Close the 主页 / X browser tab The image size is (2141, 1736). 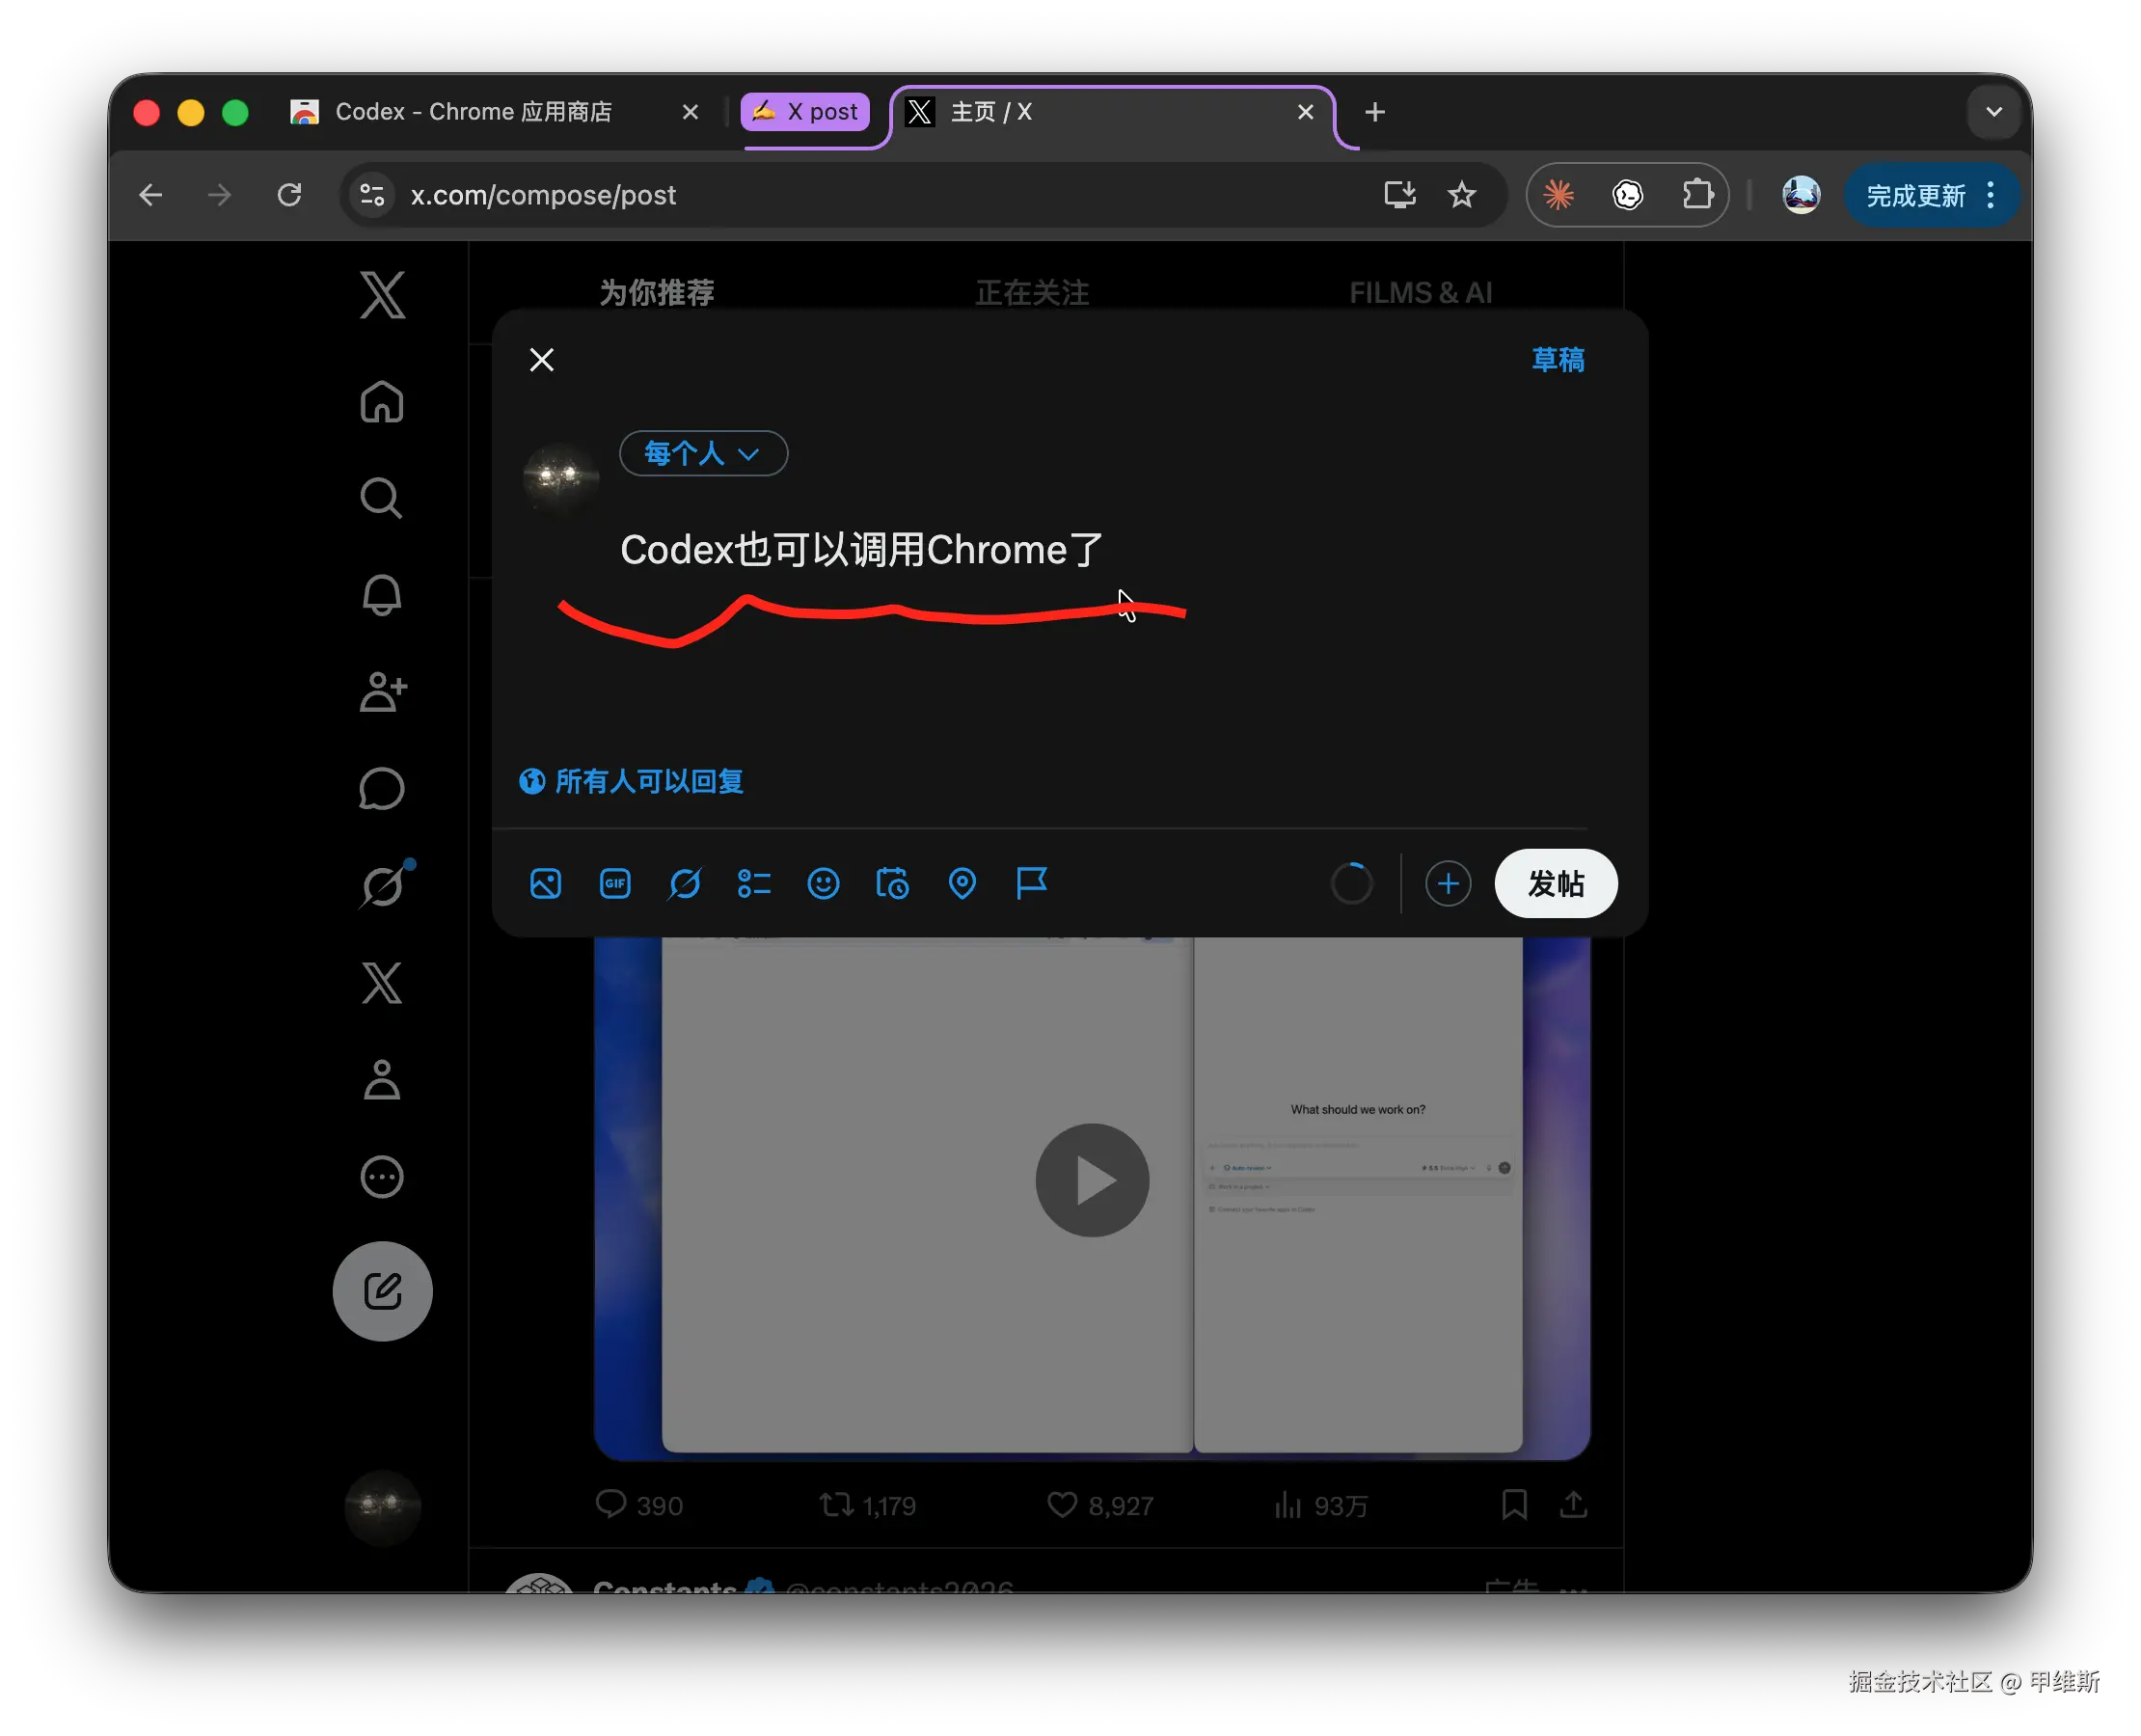pyautogui.click(x=1305, y=112)
